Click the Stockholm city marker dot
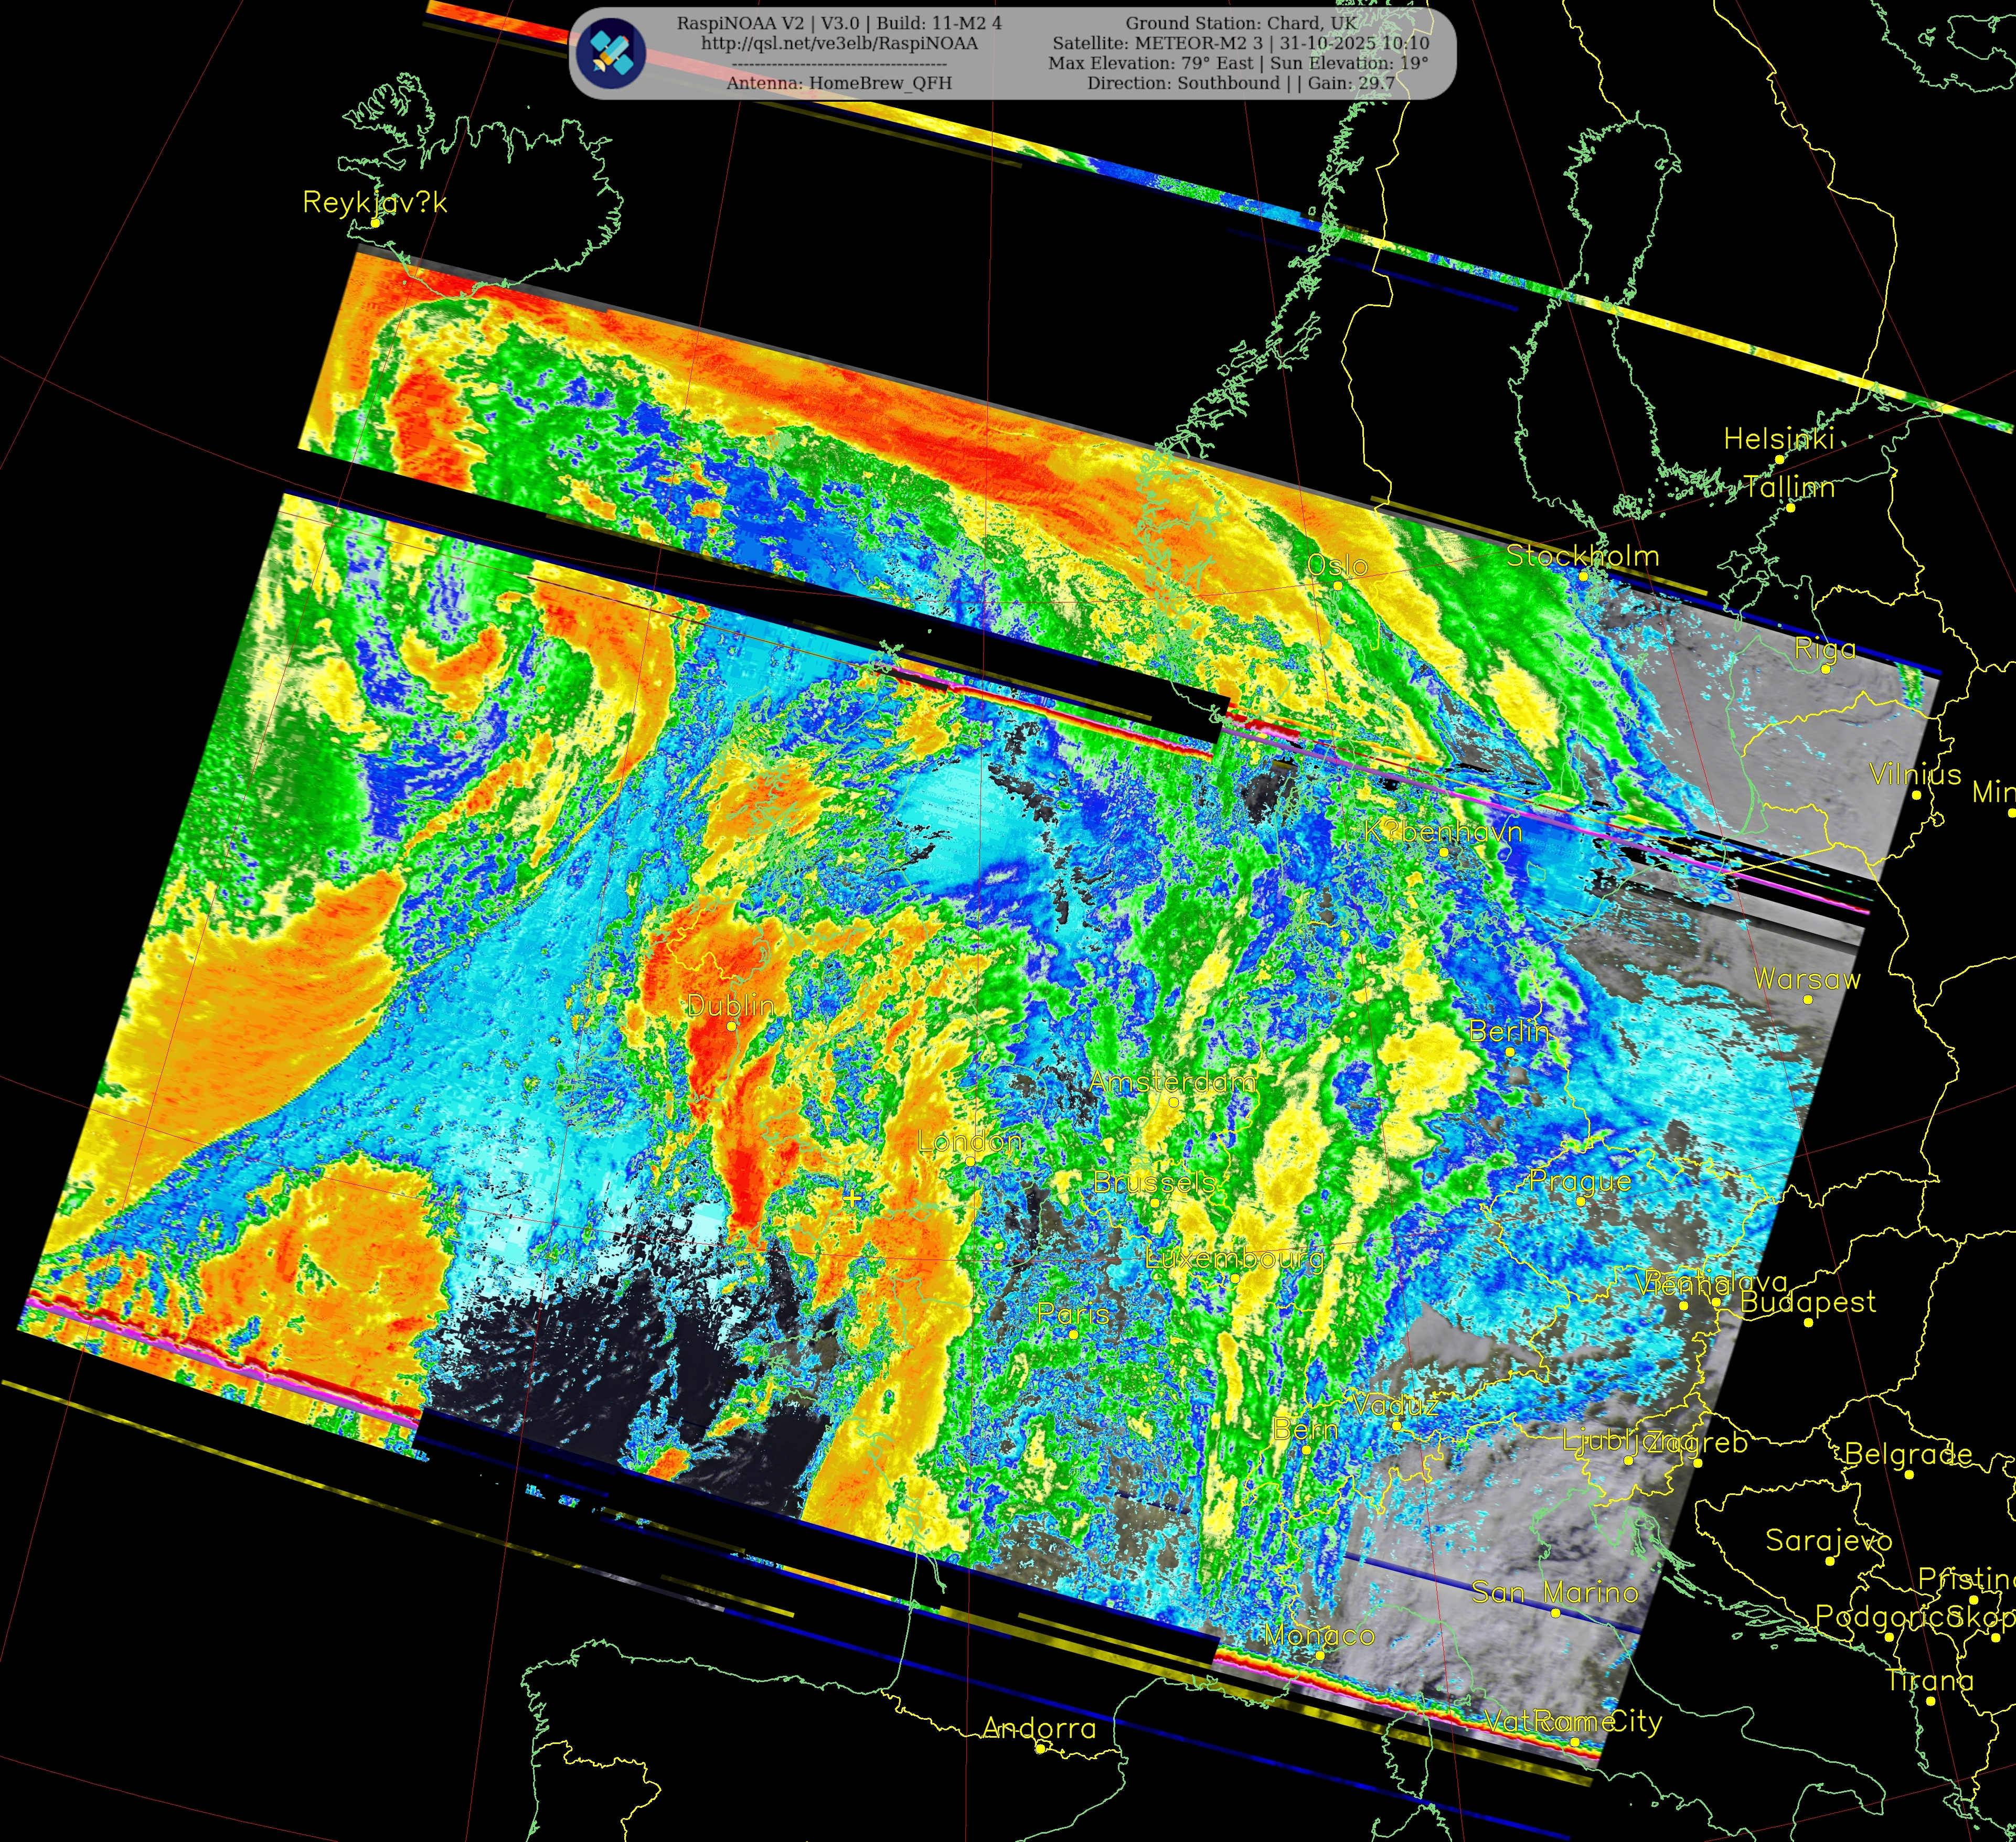Screen dimensions: 2016x1842 (x=1583, y=576)
